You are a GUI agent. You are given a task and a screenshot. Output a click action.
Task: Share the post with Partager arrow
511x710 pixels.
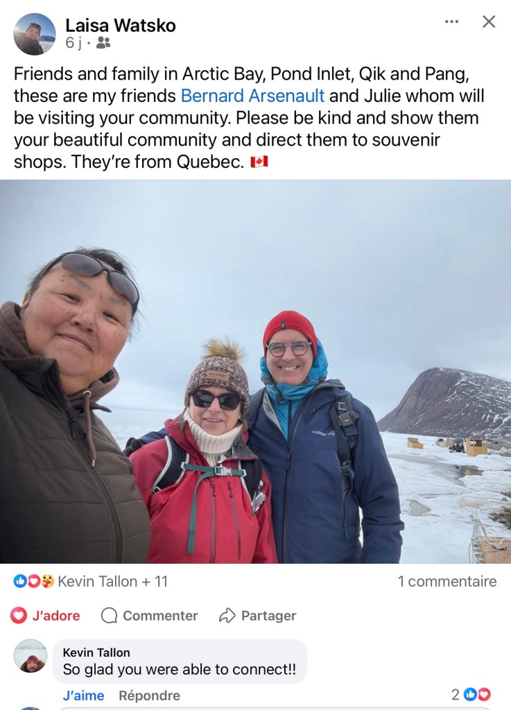(257, 616)
